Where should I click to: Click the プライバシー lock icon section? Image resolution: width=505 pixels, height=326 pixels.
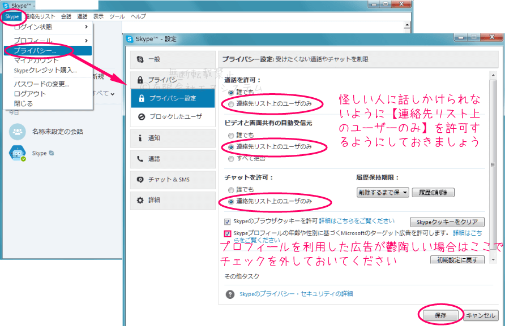pos(140,80)
